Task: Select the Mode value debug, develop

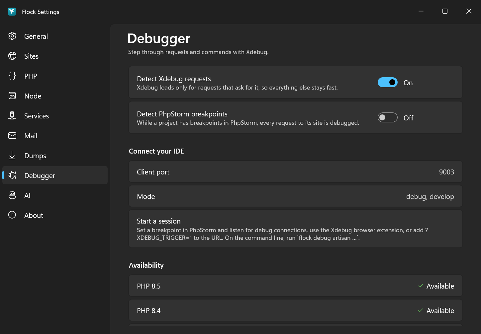Action: pyautogui.click(x=430, y=196)
